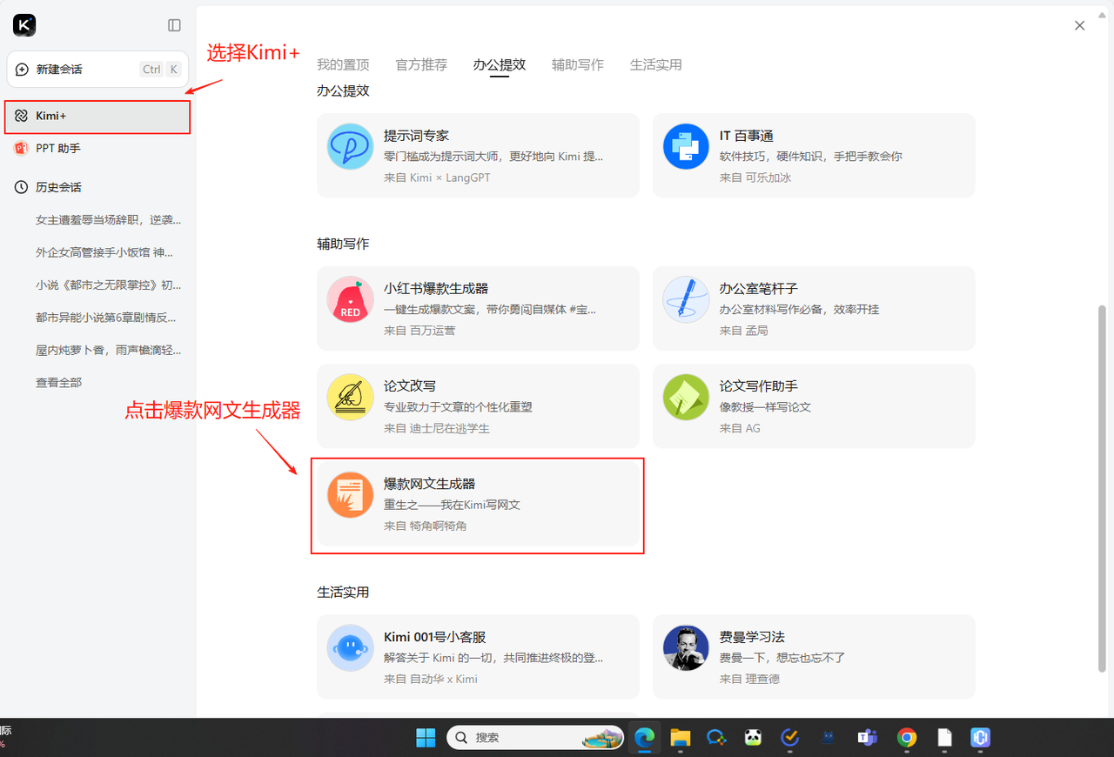Open the 小红书爆款生成器 card
Image resolution: width=1114 pixels, height=757 pixels.
[478, 309]
